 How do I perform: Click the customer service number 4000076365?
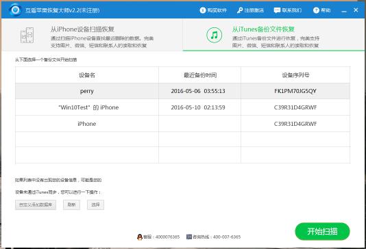(x=167, y=237)
